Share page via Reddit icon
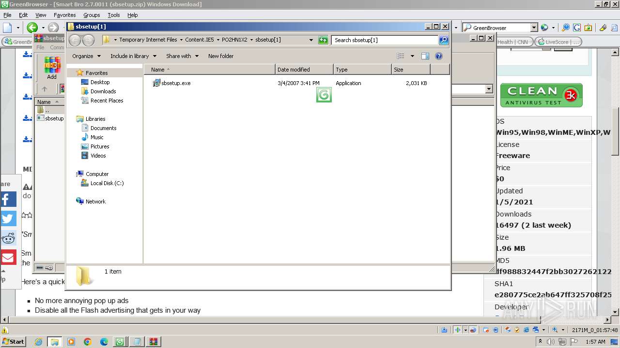620x348 pixels. [8, 238]
